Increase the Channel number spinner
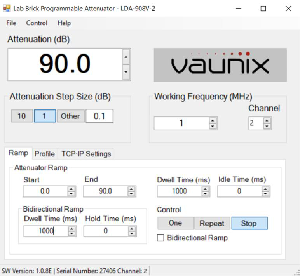This screenshot has height=276, width=300. pyautogui.click(x=267, y=120)
